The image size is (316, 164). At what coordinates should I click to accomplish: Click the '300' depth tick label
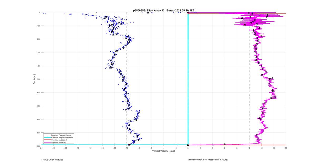click(x=38, y=52)
